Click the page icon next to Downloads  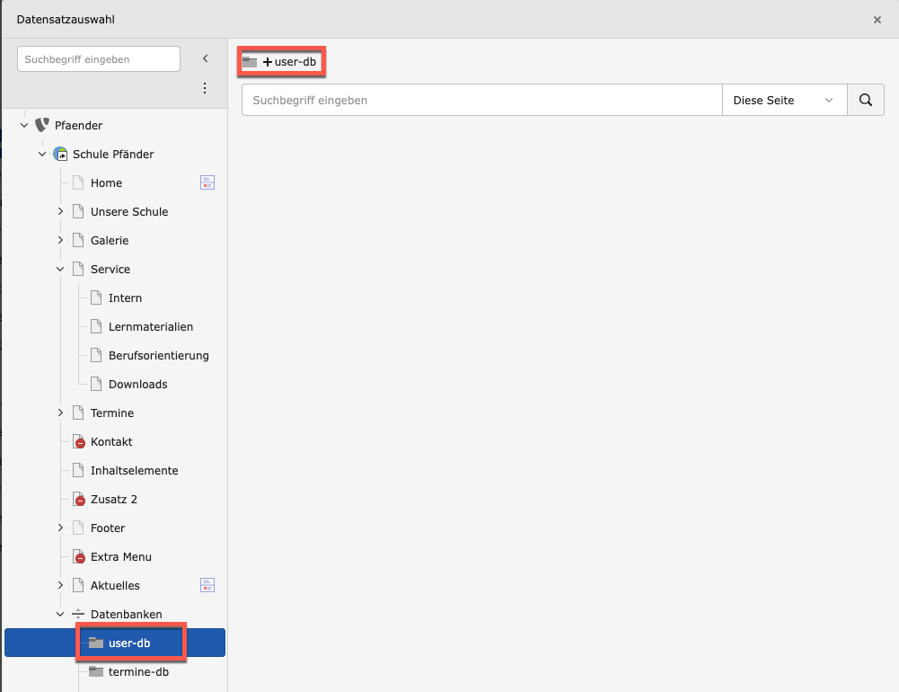(96, 384)
